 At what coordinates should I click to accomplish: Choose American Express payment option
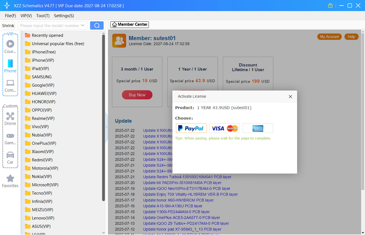coord(258,128)
